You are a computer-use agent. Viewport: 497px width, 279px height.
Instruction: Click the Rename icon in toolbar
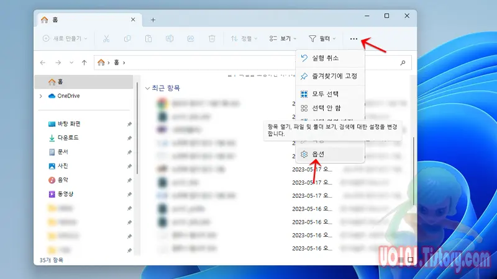pyautogui.click(x=170, y=38)
